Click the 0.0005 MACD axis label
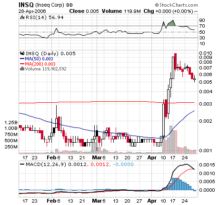The image size is (219, 205). tap(207, 181)
